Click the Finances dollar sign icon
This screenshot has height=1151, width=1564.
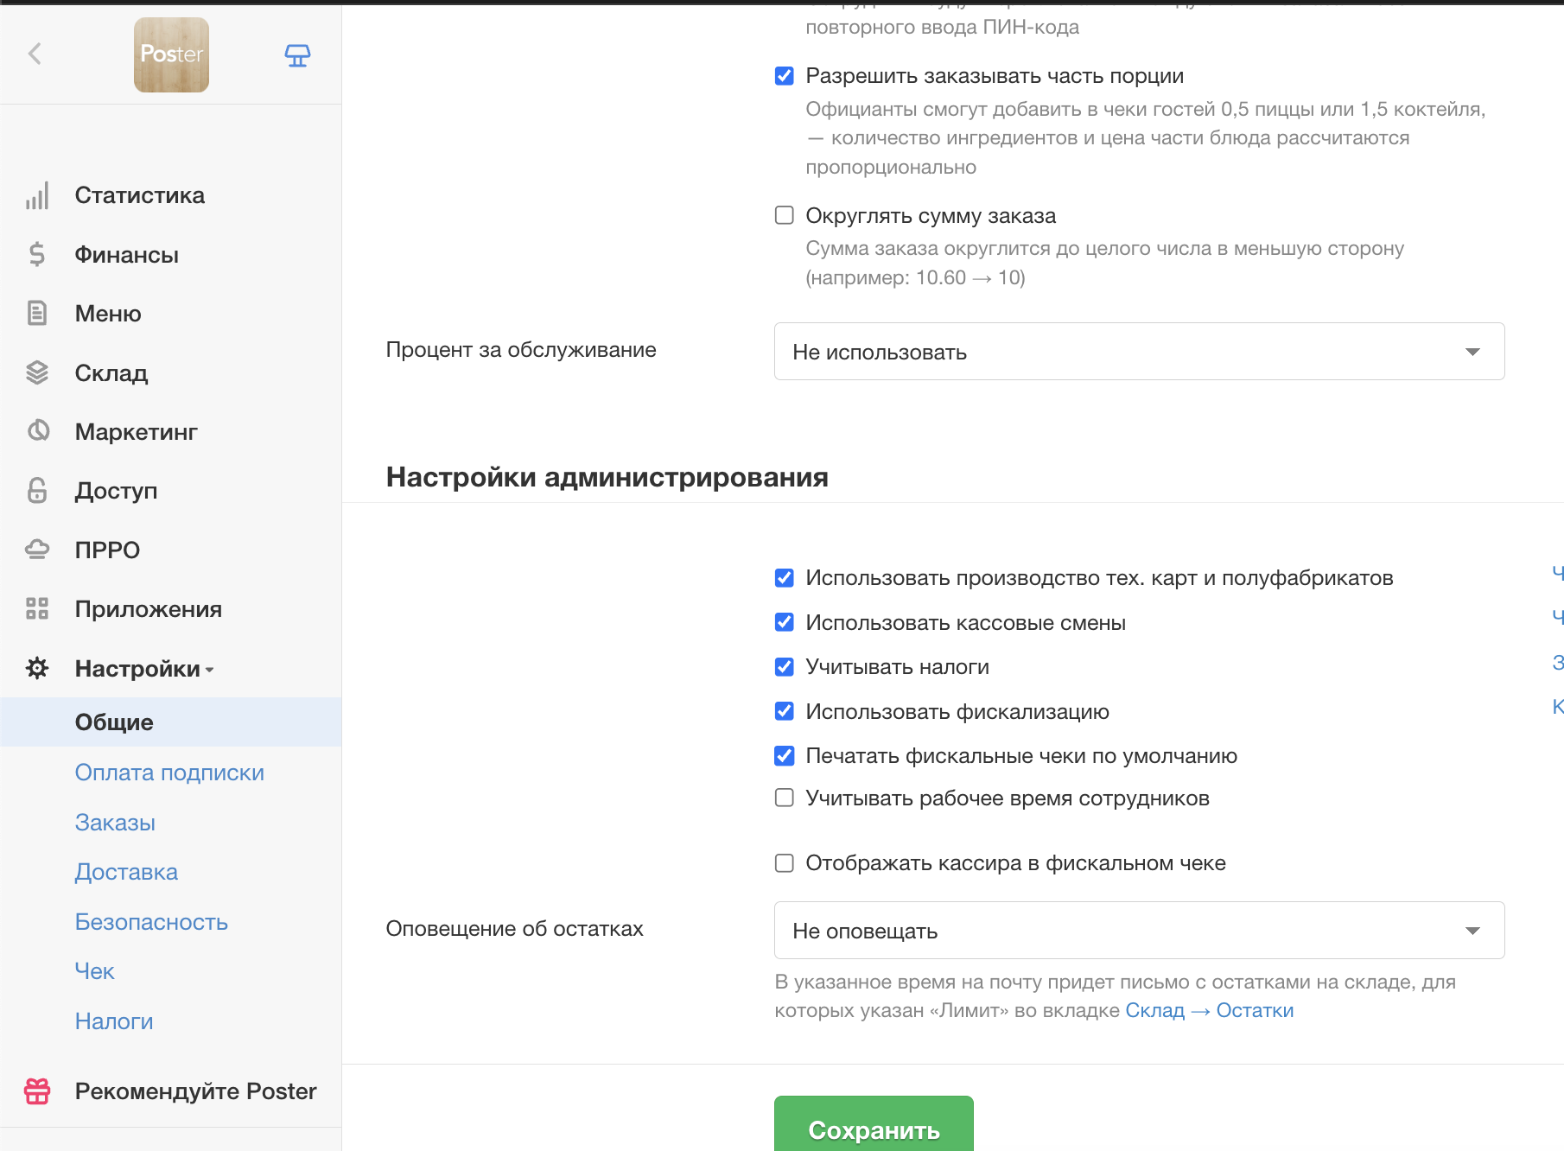click(37, 255)
